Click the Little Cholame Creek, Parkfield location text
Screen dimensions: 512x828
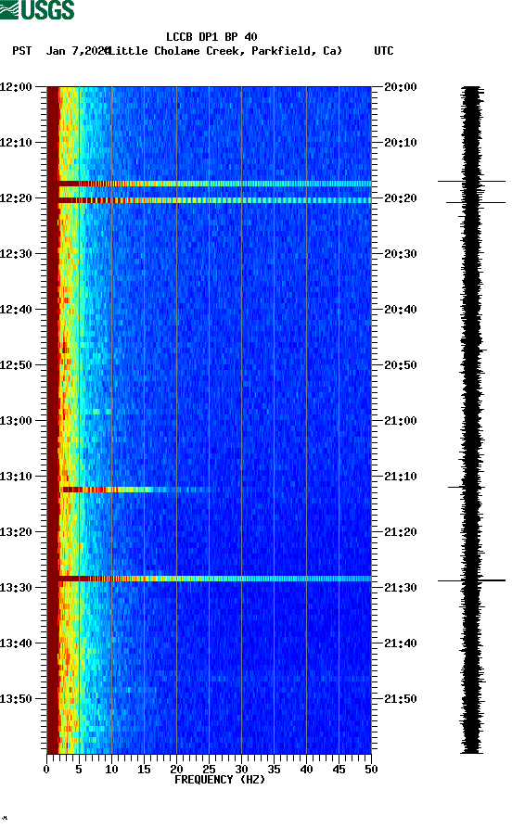click(x=224, y=51)
